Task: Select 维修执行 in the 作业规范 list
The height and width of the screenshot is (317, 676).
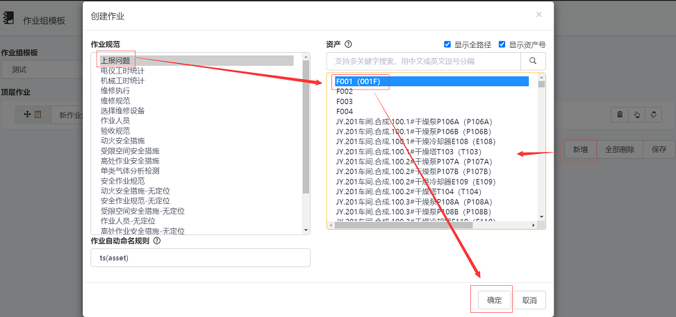Action: pyautogui.click(x=115, y=90)
